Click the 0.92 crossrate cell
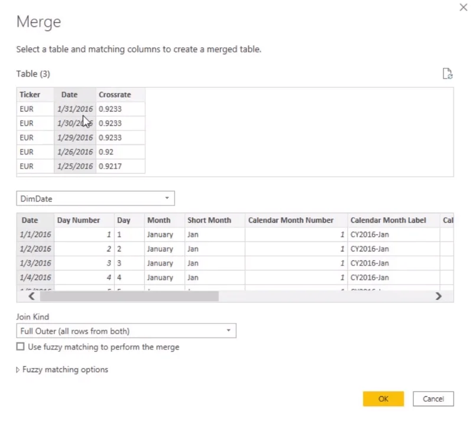This screenshot has height=424, width=473. [x=121, y=152]
